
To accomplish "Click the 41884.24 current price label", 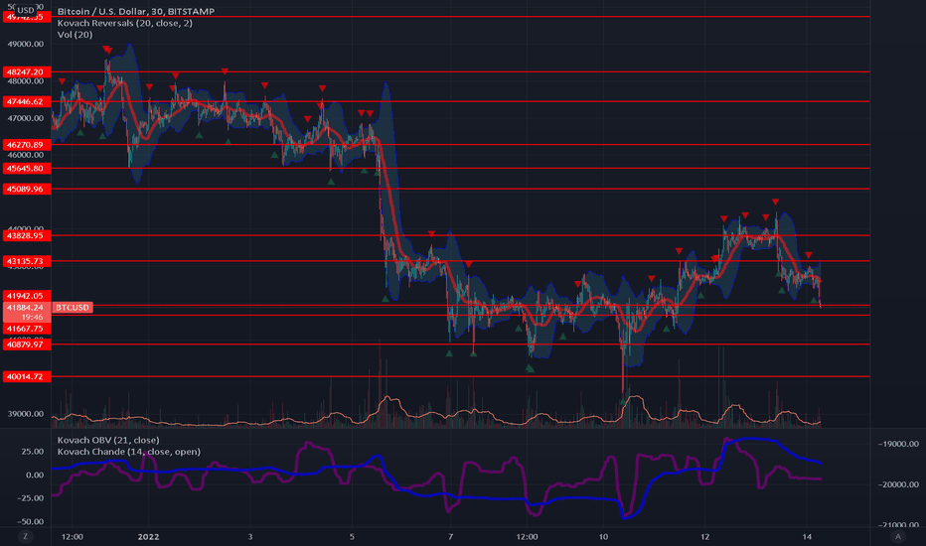I will tap(27, 308).
